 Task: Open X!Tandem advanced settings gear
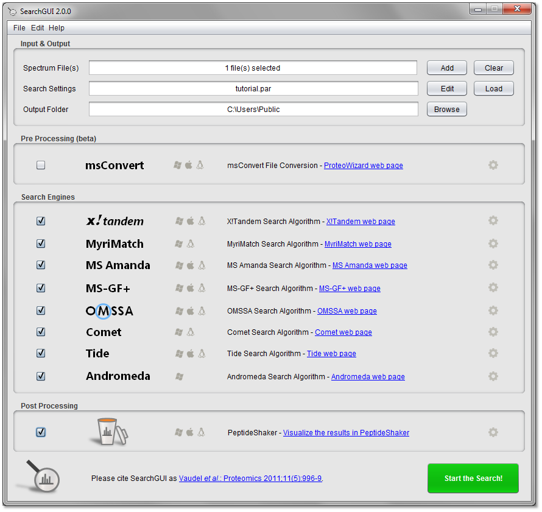pos(493,220)
